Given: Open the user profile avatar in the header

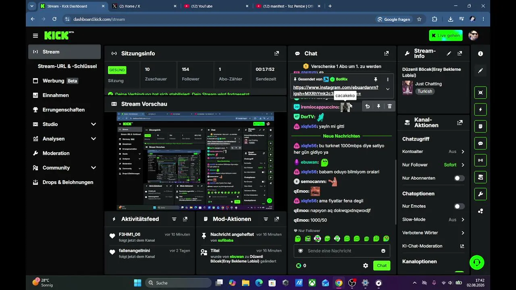Looking at the screenshot, I should (473, 35).
